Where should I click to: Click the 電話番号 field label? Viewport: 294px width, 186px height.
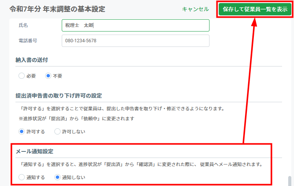[28, 40]
